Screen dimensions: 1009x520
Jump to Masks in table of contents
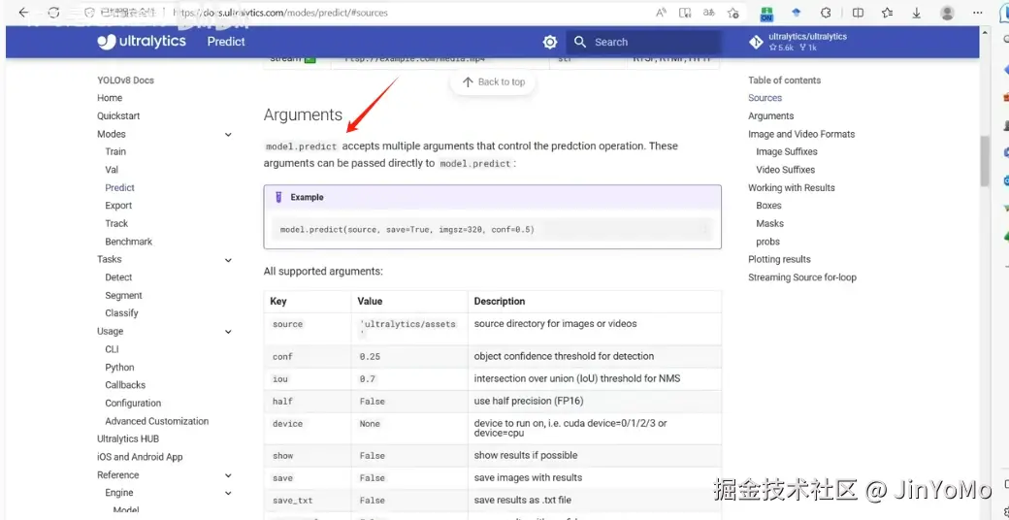[769, 223]
